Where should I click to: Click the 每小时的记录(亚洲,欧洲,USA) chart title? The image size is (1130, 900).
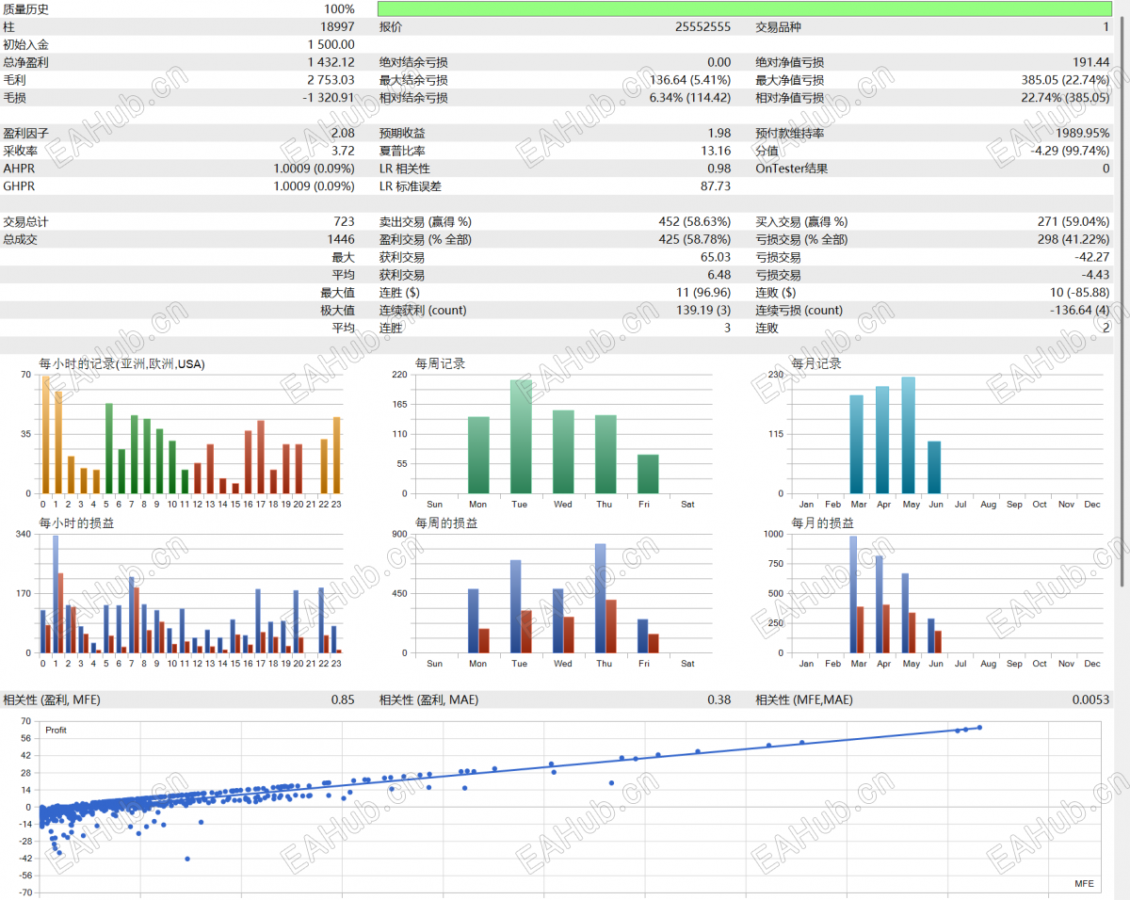(x=121, y=364)
